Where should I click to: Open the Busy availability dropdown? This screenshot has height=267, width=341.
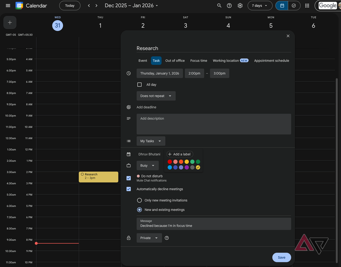pos(148,165)
